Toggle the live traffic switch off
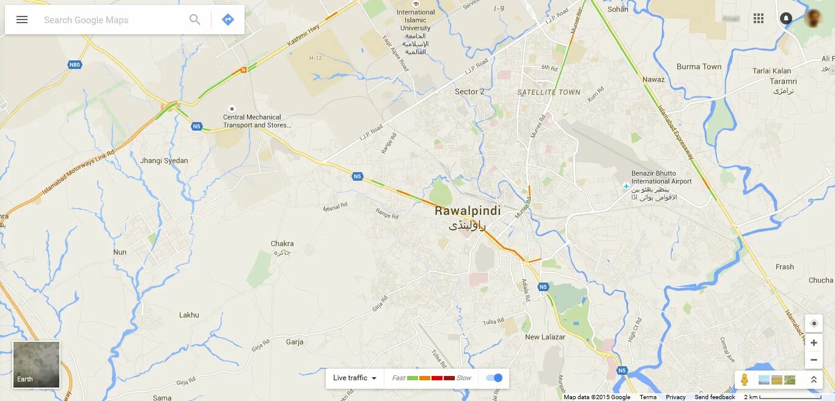The height and width of the screenshot is (401, 835). point(495,378)
